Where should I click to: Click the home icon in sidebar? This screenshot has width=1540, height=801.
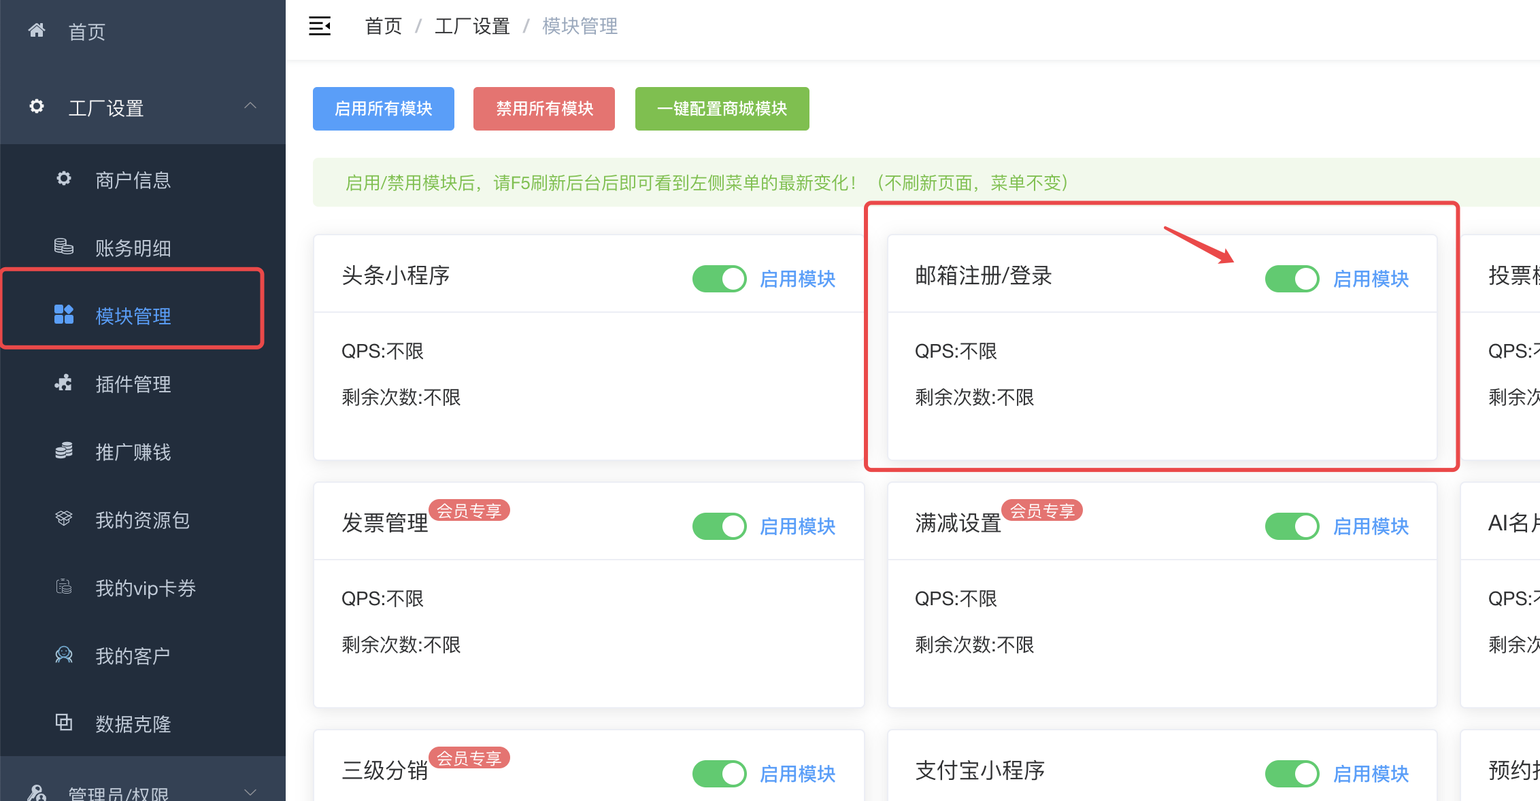point(37,31)
